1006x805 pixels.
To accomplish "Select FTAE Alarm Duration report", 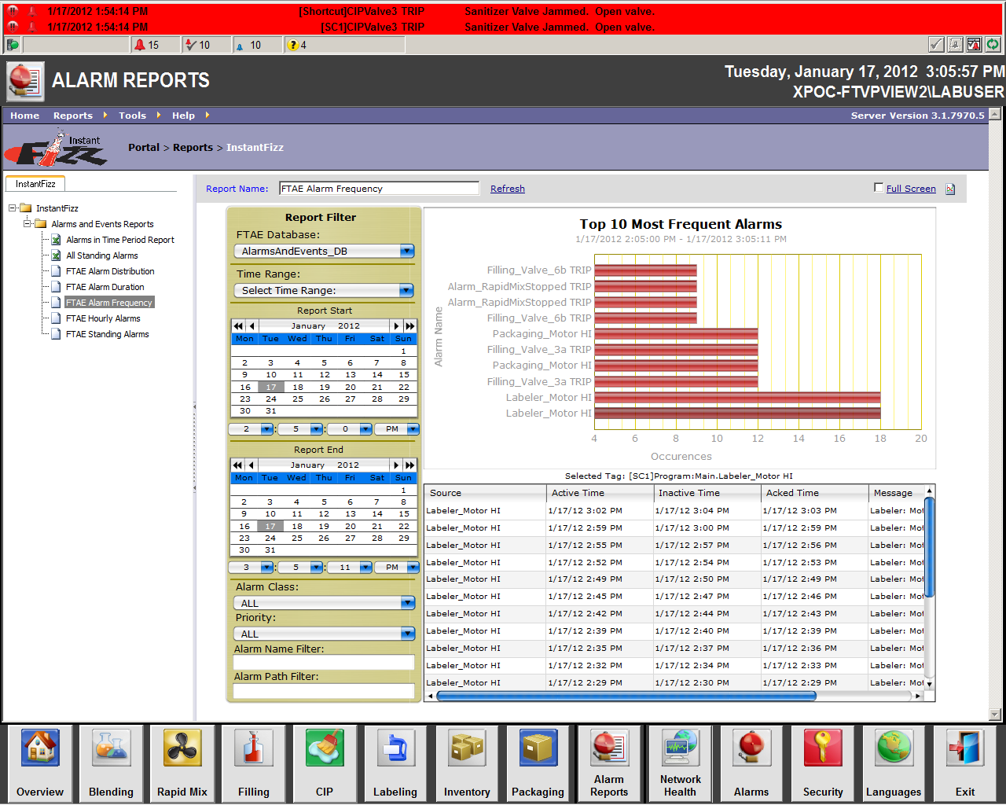I will point(105,287).
